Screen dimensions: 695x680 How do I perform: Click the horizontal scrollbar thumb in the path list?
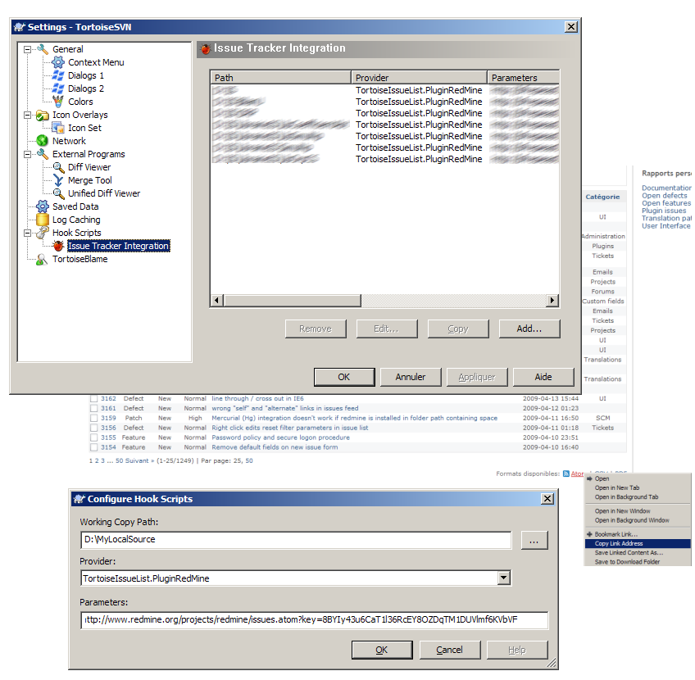tap(293, 301)
